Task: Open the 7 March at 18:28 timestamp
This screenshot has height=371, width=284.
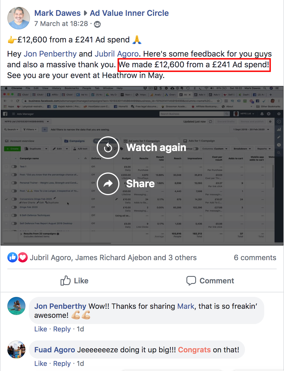Action: click(61, 24)
